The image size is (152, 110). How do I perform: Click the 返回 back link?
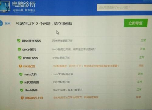(x=7, y=23)
